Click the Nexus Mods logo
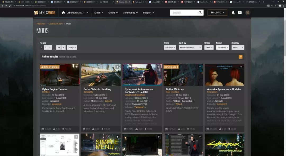 44,13
